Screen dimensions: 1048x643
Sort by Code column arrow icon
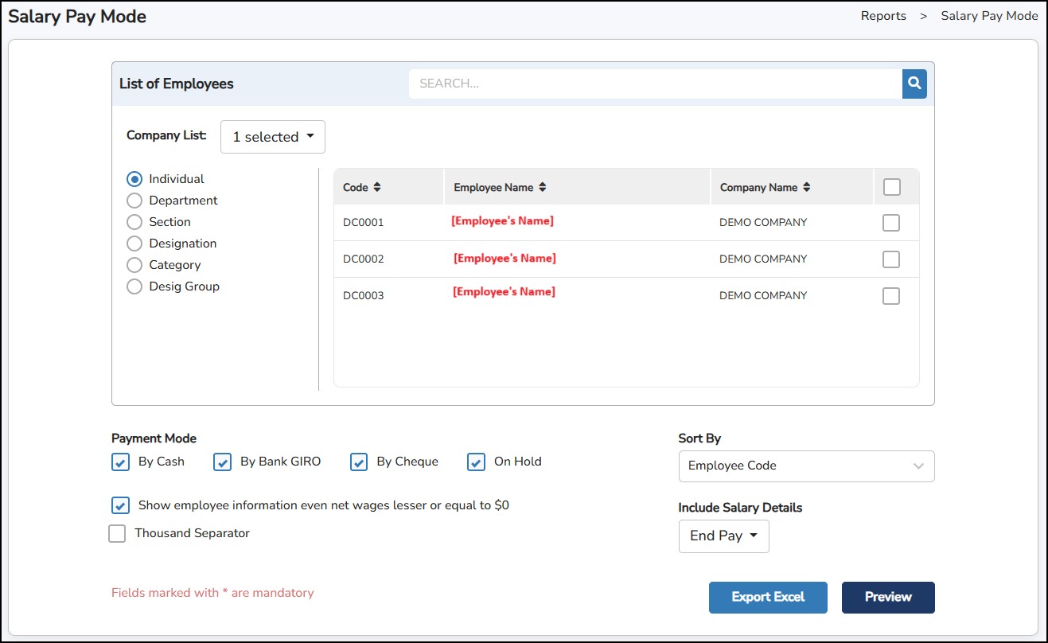(377, 187)
